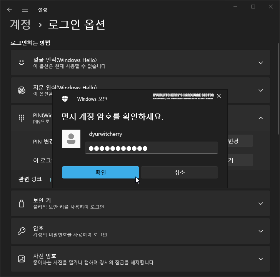Close the settings window
This screenshot has height=277, width=280.
(x=271, y=7)
